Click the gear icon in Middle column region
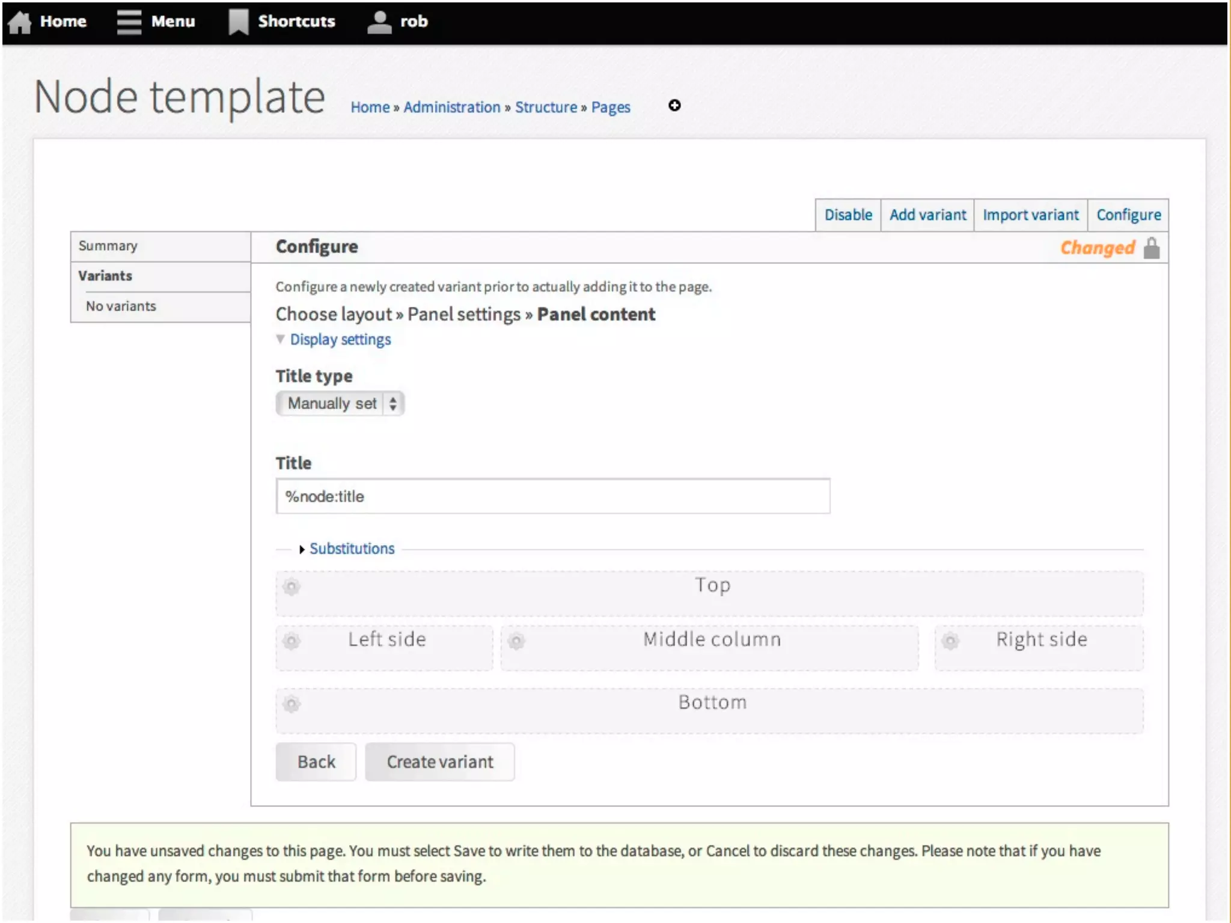This screenshot has width=1231, height=923. tap(516, 641)
